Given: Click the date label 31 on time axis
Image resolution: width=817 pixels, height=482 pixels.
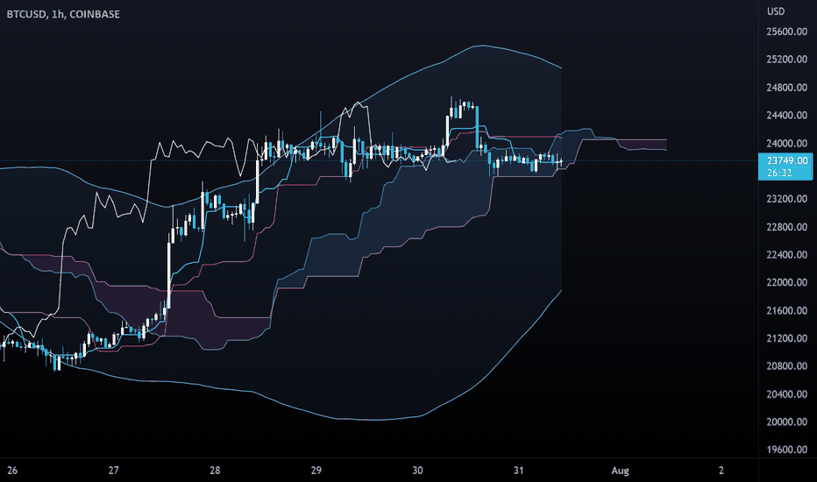Looking at the screenshot, I should (x=518, y=471).
